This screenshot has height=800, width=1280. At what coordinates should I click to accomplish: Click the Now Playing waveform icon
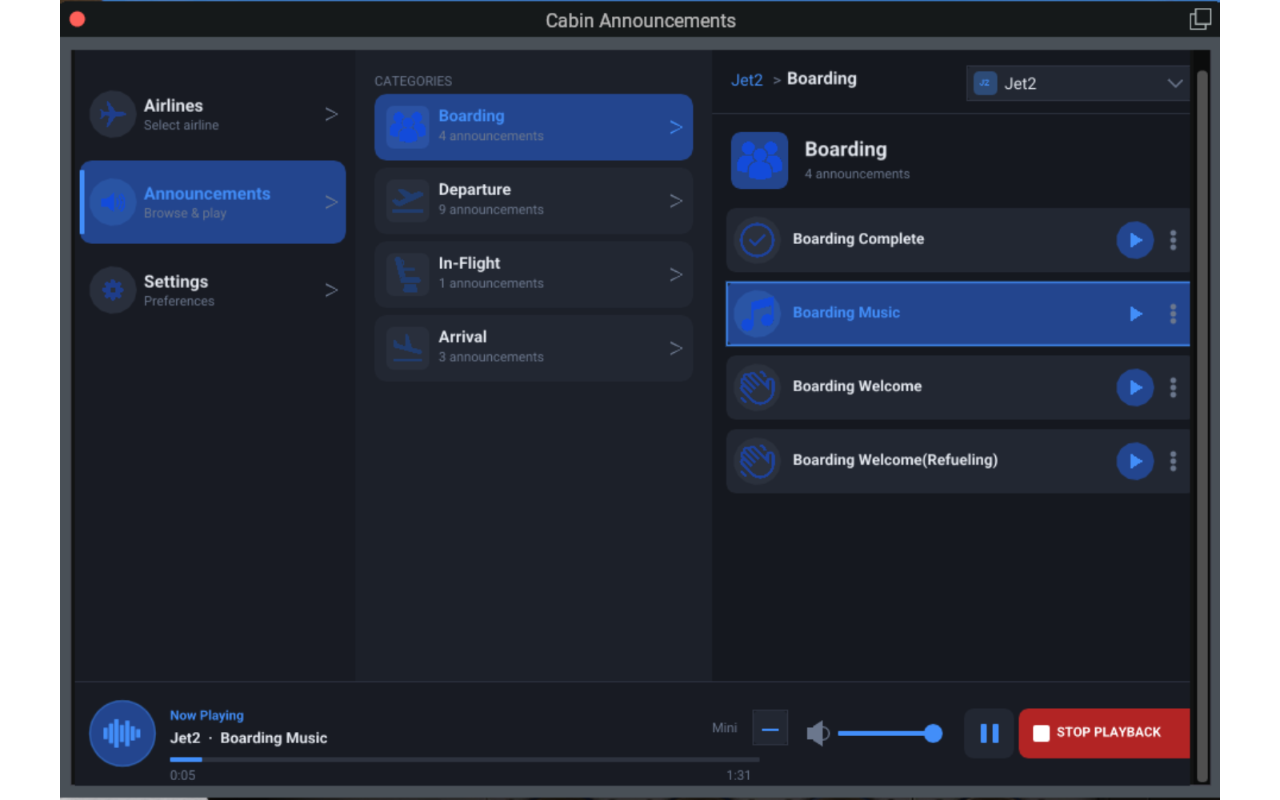(122, 733)
